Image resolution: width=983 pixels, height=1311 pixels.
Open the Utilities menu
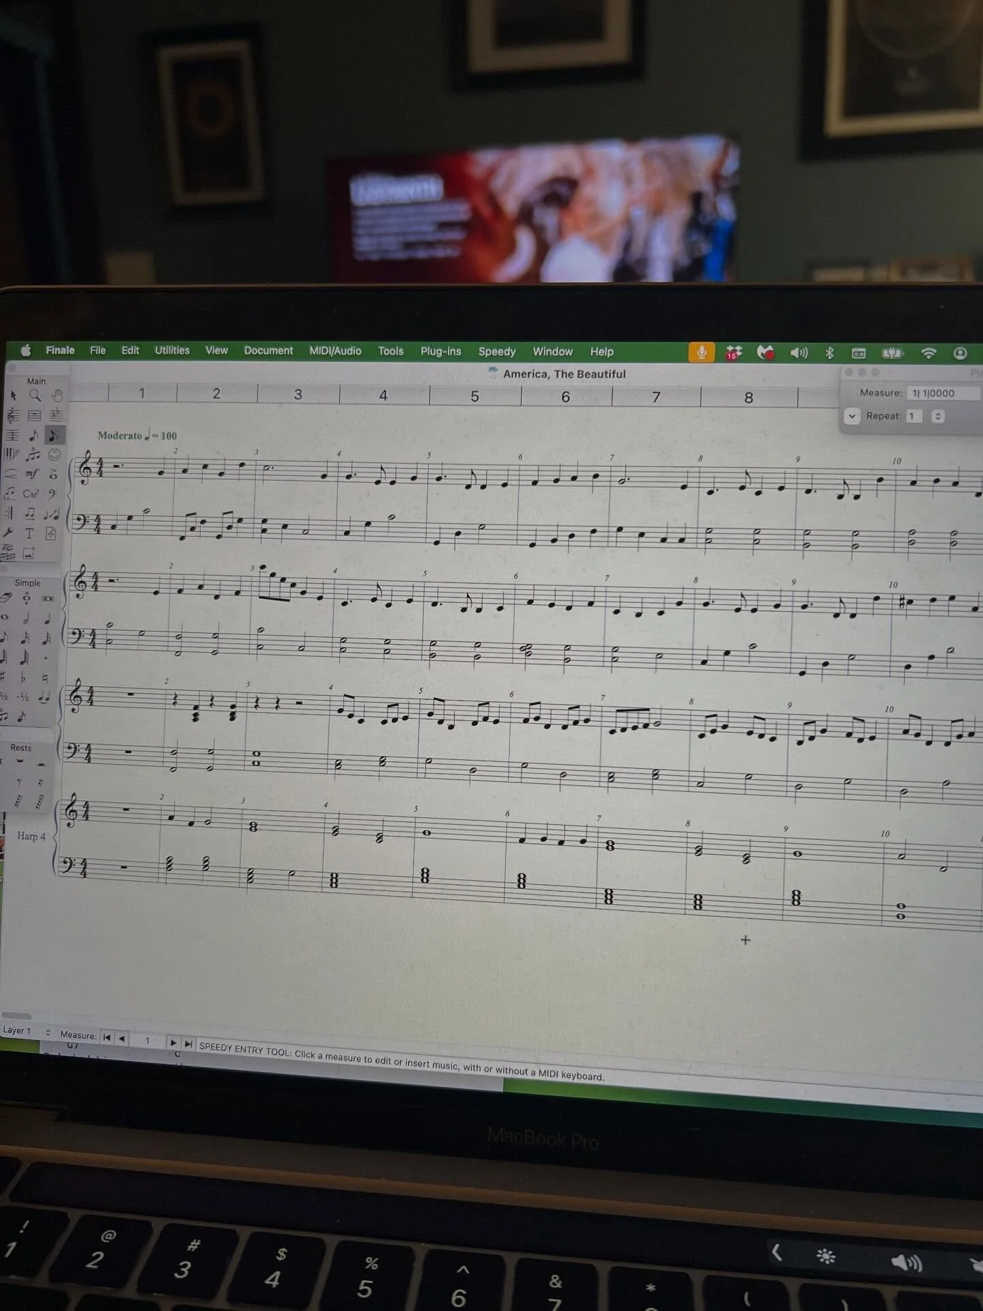172,350
